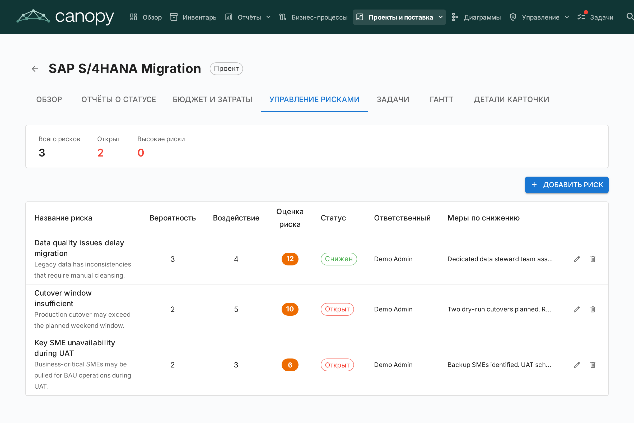634x423 pixels.
Task: Click the Снижен status chip
Action: click(339, 259)
